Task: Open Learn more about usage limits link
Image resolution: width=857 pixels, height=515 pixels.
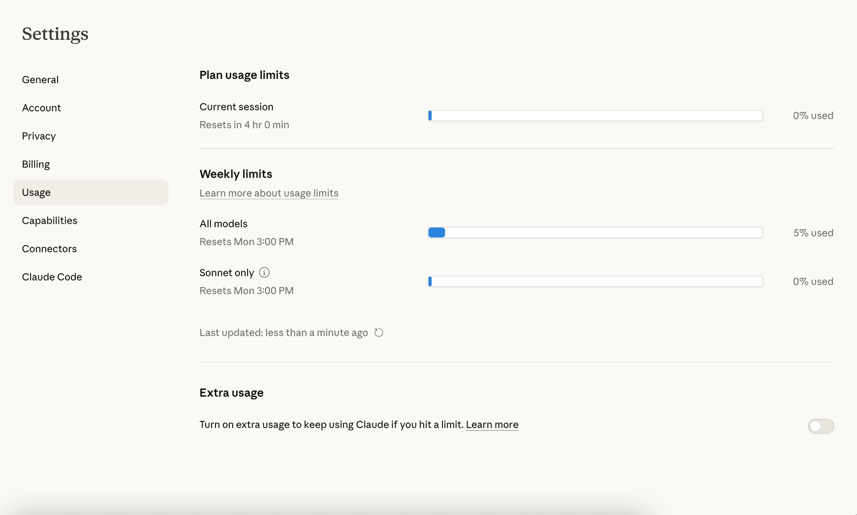Action: pos(269,193)
